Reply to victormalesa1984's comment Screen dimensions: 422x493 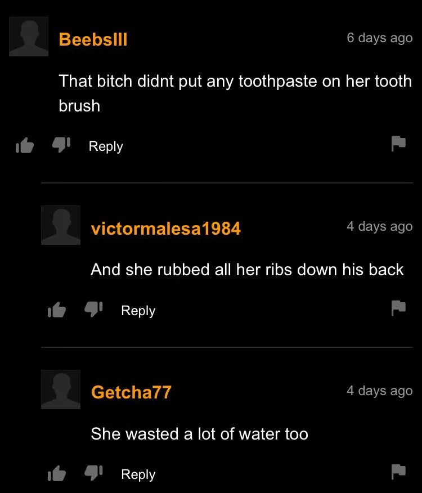click(x=138, y=311)
